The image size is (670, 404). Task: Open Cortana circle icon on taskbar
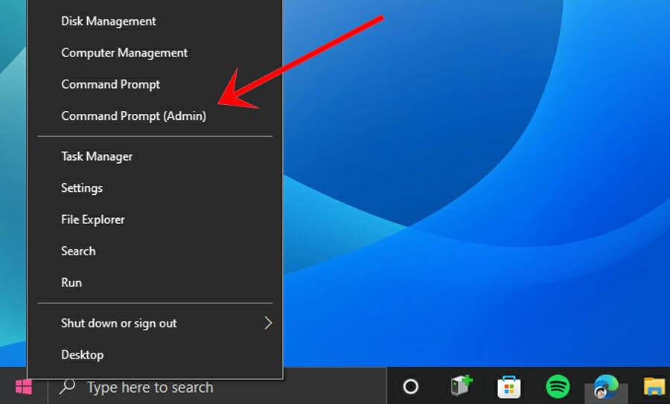click(x=411, y=386)
